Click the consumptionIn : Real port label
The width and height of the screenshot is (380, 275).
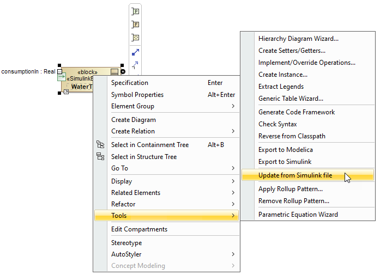click(x=28, y=71)
